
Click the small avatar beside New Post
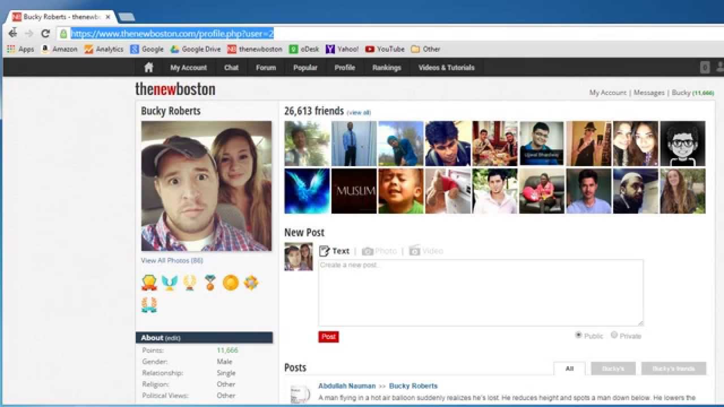click(x=299, y=257)
